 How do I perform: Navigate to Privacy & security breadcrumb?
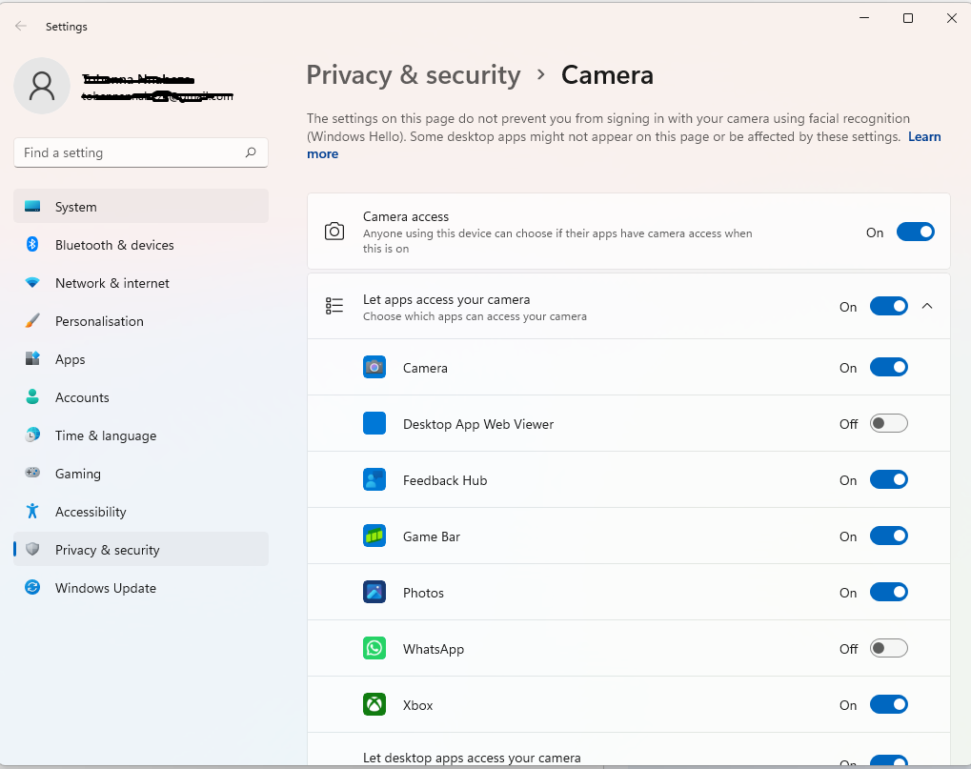414,75
